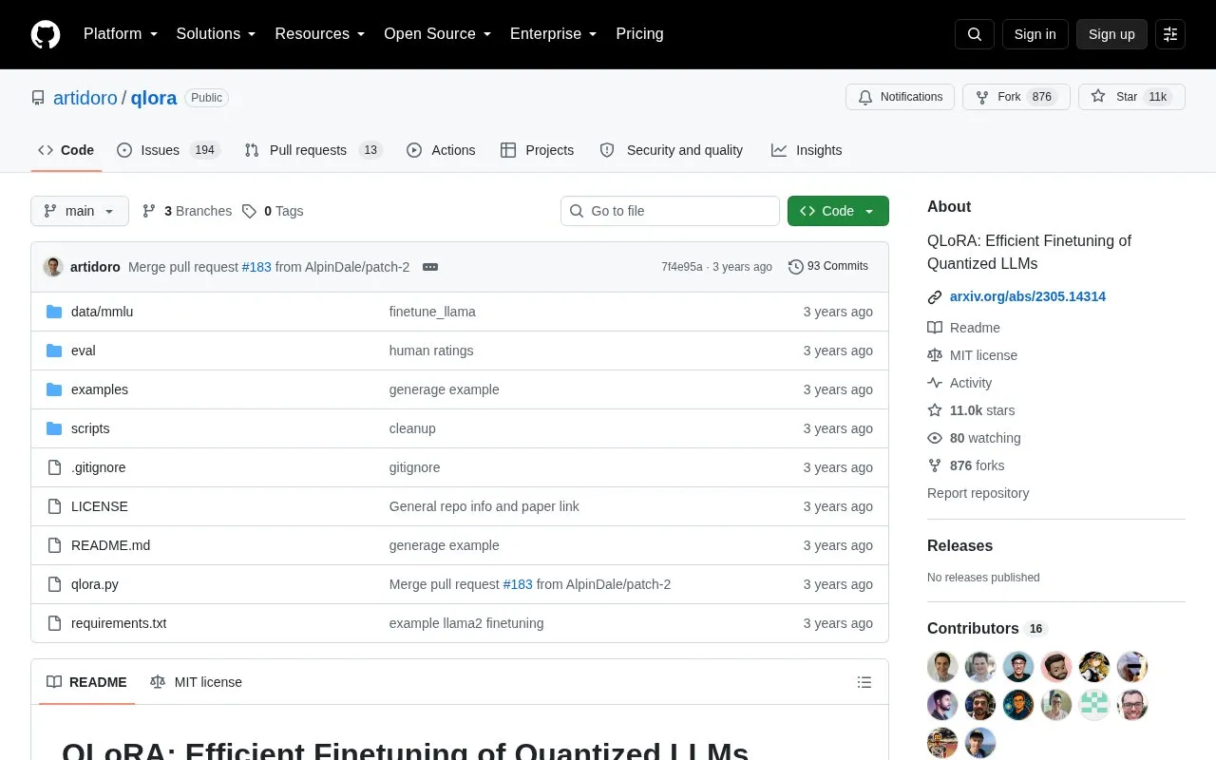Click the qlora.py file icon
Screen dimensions: 1216x760
click(54, 584)
